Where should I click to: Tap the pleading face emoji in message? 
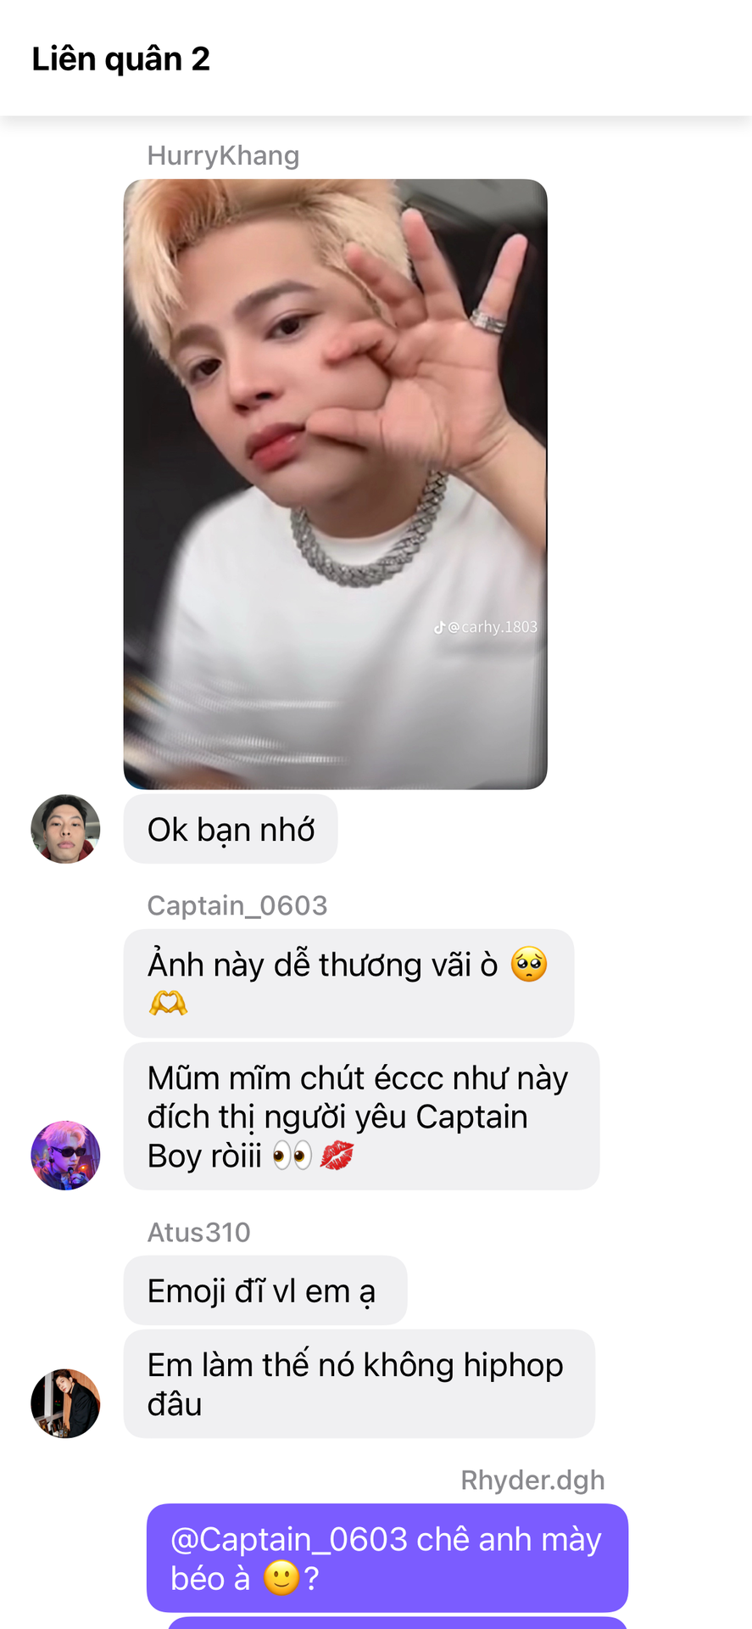point(529,964)
